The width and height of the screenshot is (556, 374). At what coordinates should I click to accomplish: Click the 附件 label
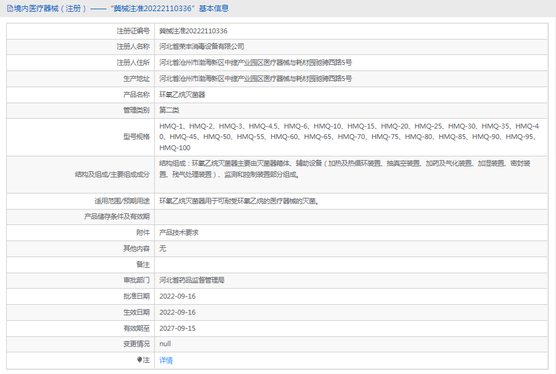pyautogui.click(x=143, y=232)
